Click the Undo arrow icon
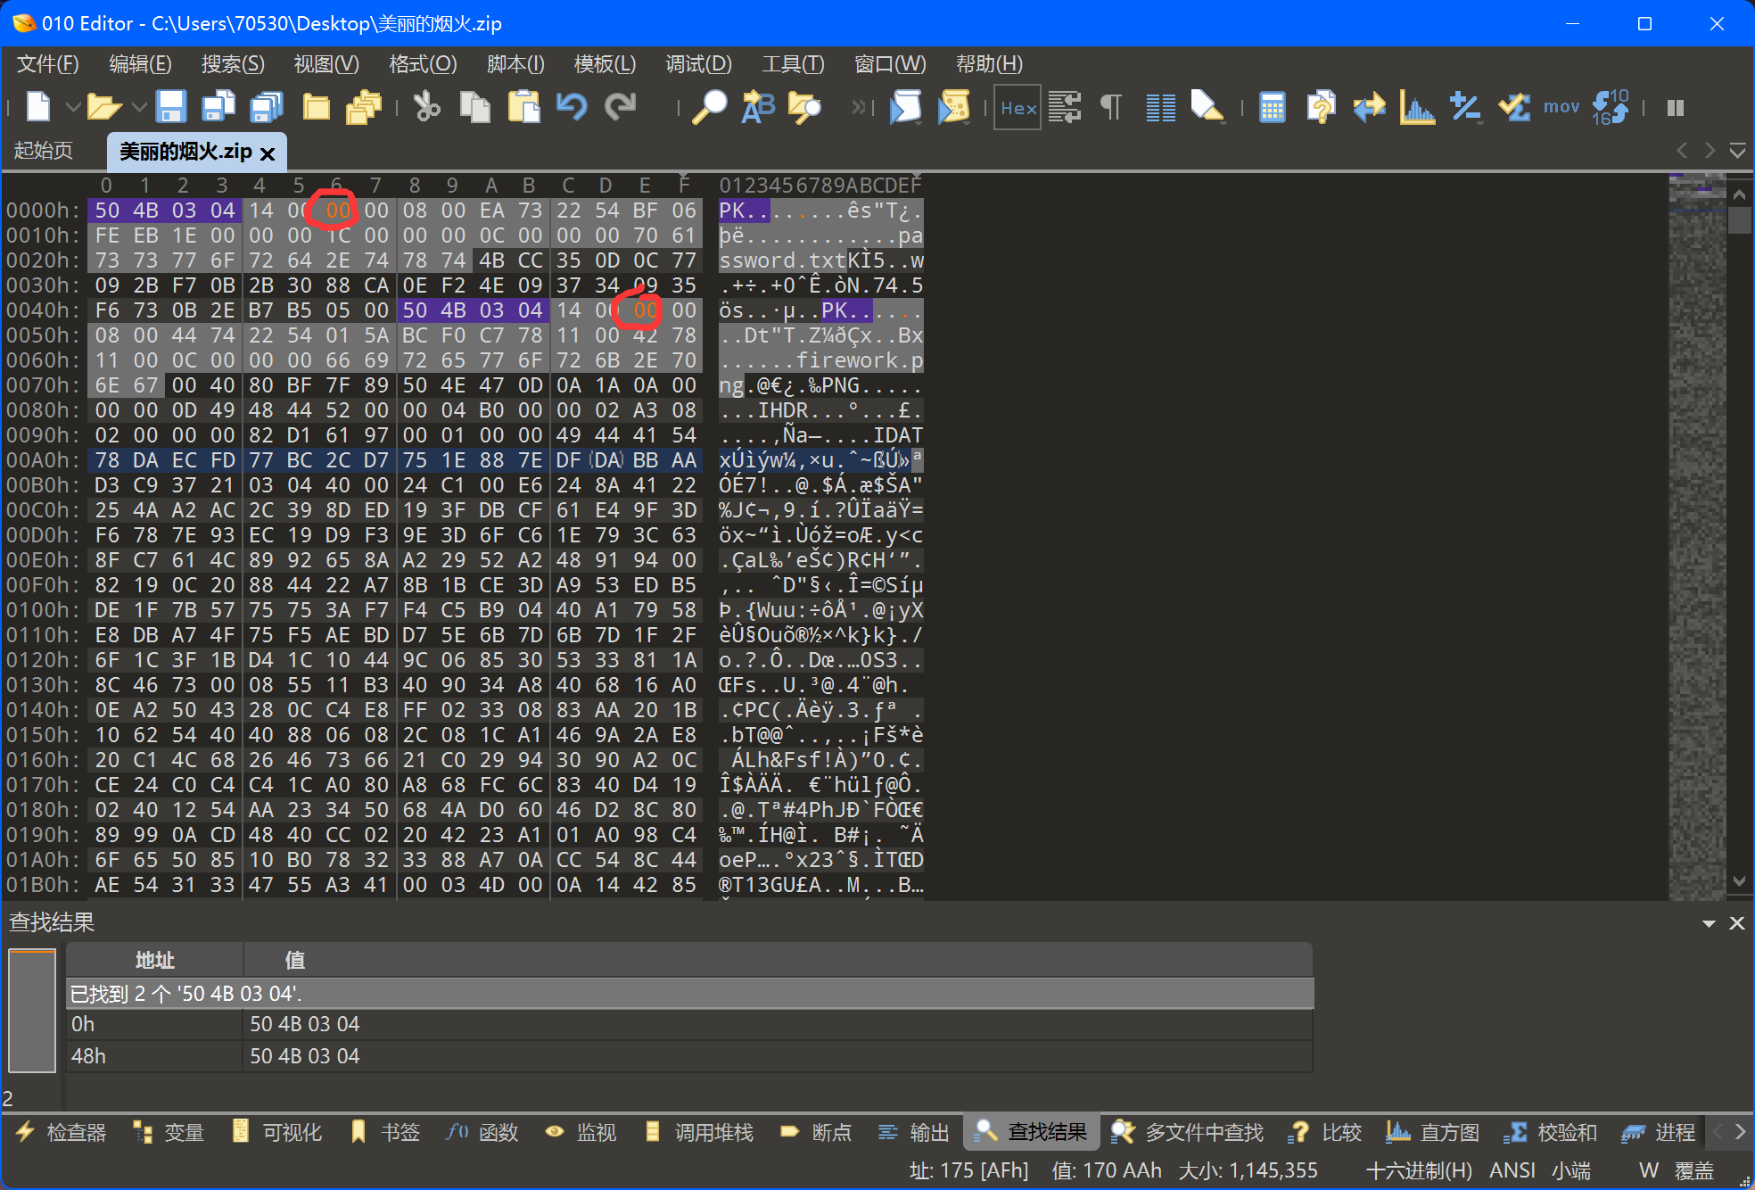This screenshot has width=1755, height=1190. tap(572, 107)
